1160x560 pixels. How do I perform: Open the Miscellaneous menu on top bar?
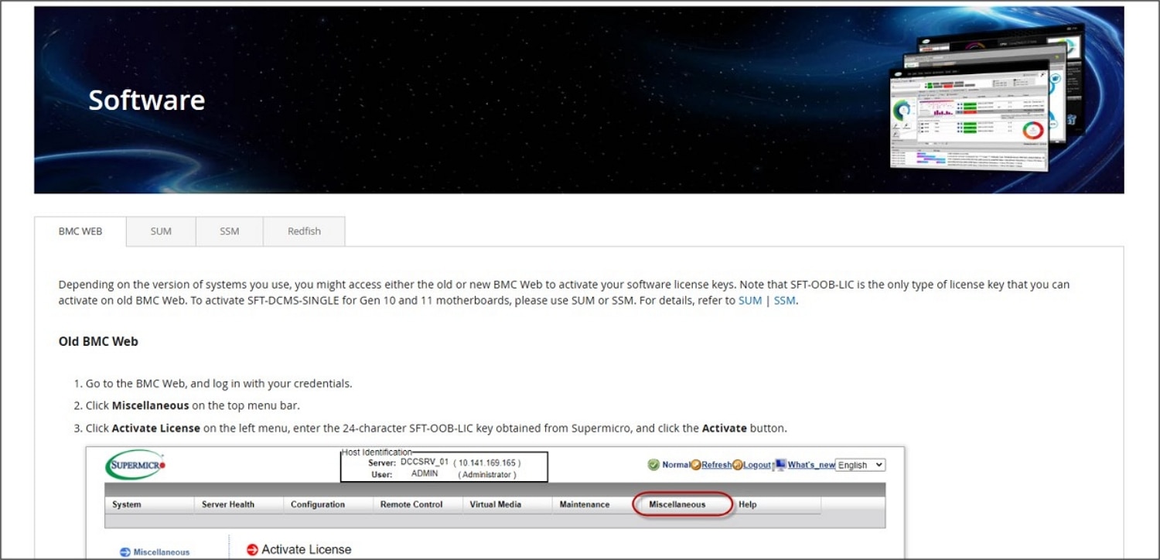coord(677,504)
